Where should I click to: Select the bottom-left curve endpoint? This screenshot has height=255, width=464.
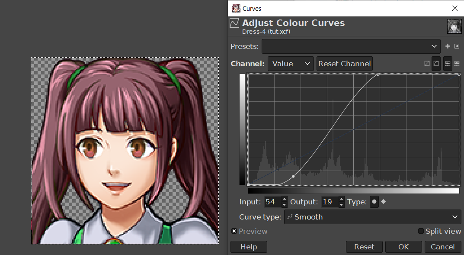[248, 185]
